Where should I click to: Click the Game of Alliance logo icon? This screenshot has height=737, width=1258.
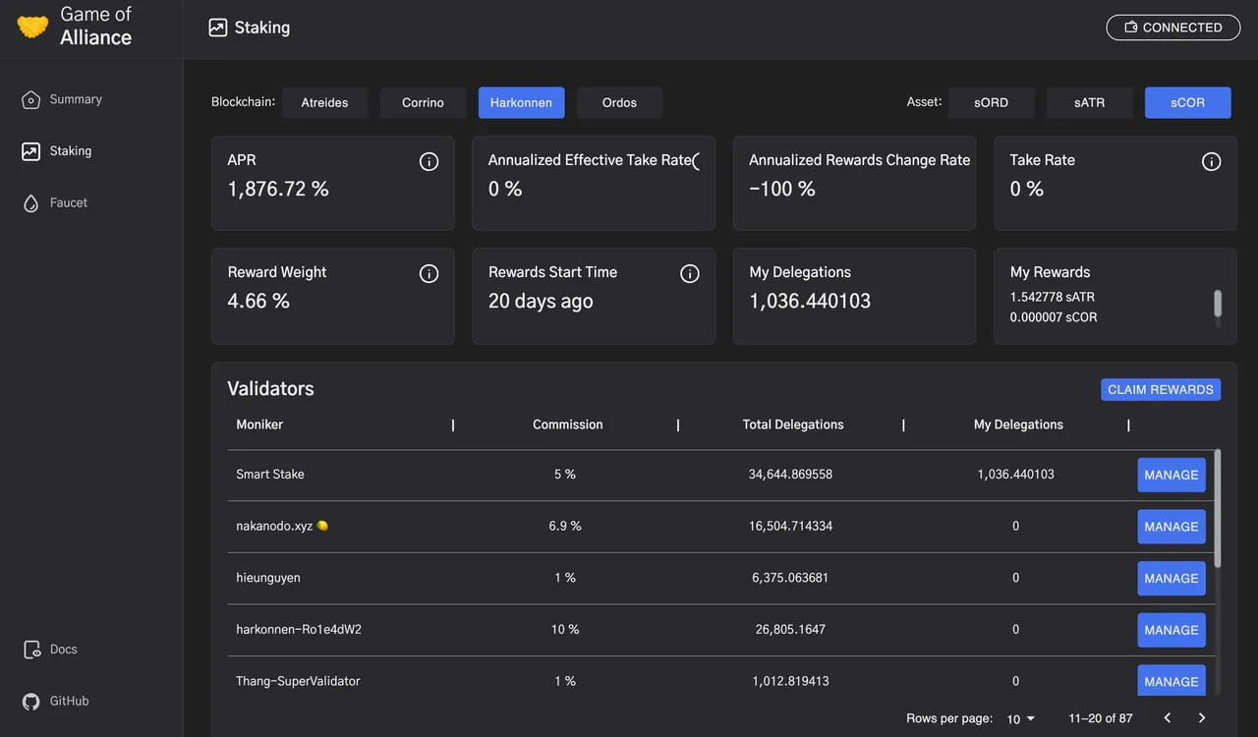pos(32,27)
